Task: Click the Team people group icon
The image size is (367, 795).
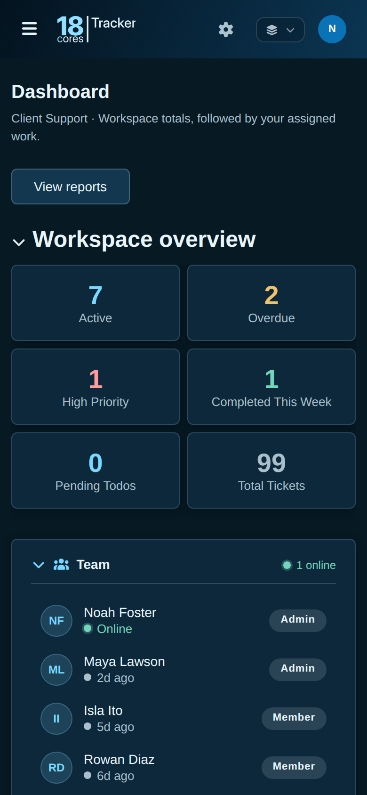Action: click(x=61, y=564)
